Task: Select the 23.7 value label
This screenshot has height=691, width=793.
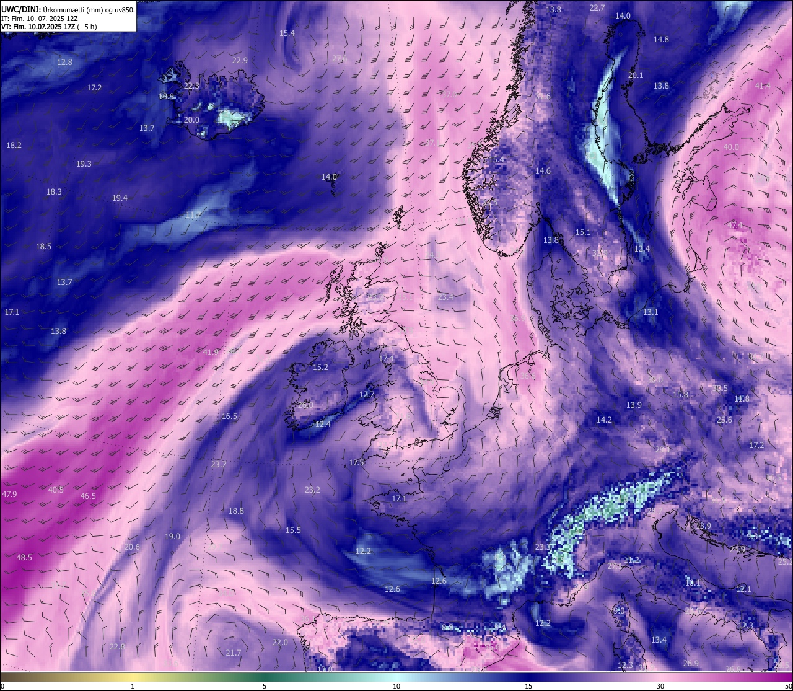Action: 218,465
